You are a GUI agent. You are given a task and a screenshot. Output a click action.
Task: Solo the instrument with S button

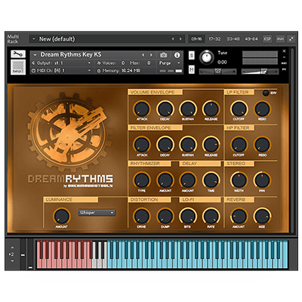192,56
